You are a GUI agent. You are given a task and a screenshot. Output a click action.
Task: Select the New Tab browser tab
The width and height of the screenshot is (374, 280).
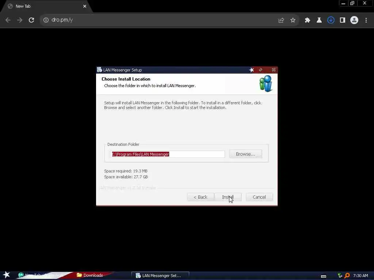click(46, 6)
